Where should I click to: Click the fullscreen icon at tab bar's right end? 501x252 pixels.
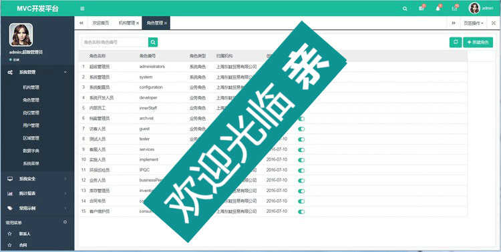pyautogui.click(x=494, y=23)
